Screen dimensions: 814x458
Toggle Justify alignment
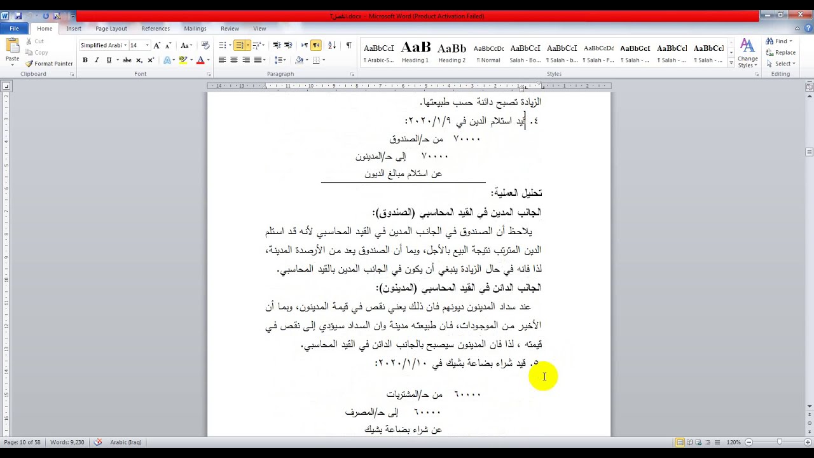click(x=258, y=60)
